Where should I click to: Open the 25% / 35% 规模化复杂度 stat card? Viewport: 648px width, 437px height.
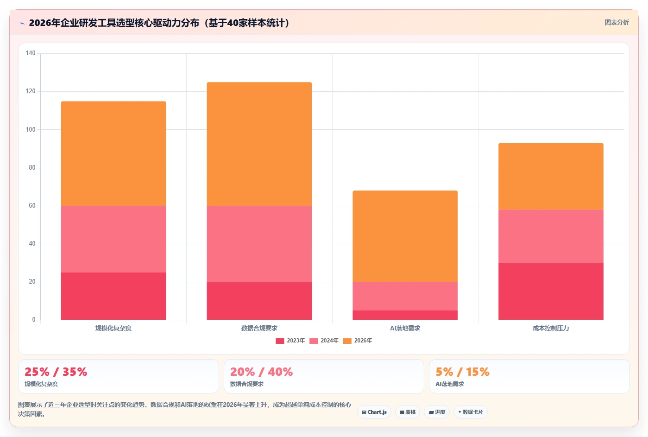119,376
